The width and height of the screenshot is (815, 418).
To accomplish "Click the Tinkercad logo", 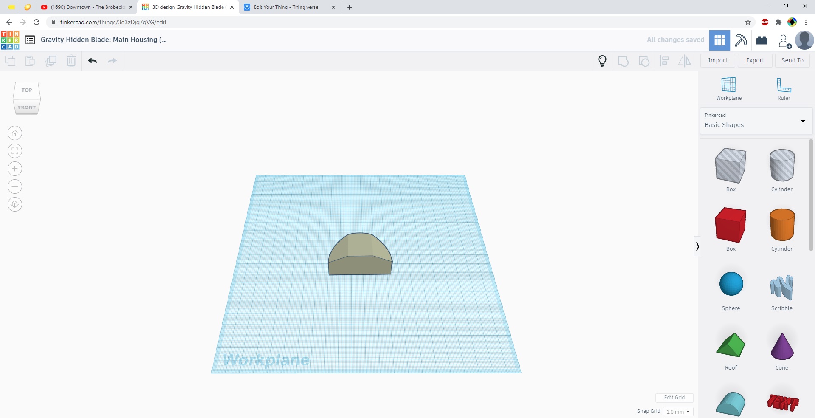I will click(10, 40).
